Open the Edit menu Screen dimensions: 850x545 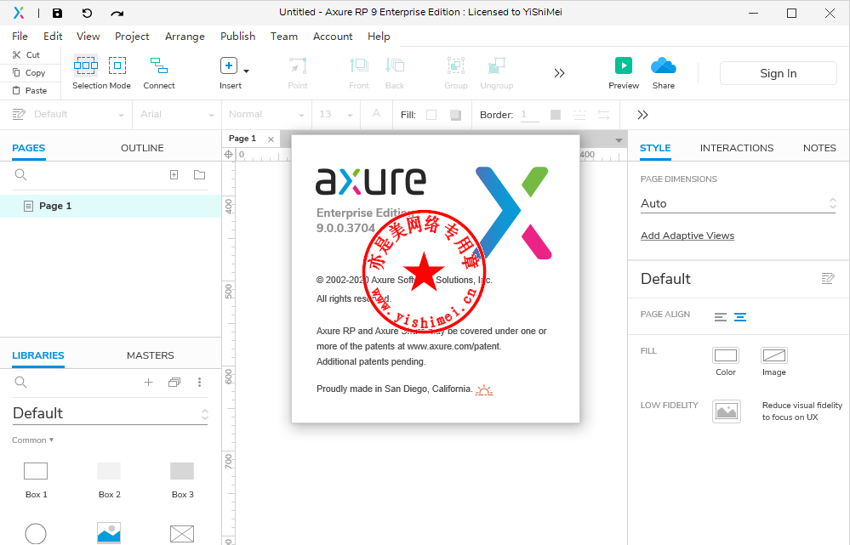tap(53, 37)
